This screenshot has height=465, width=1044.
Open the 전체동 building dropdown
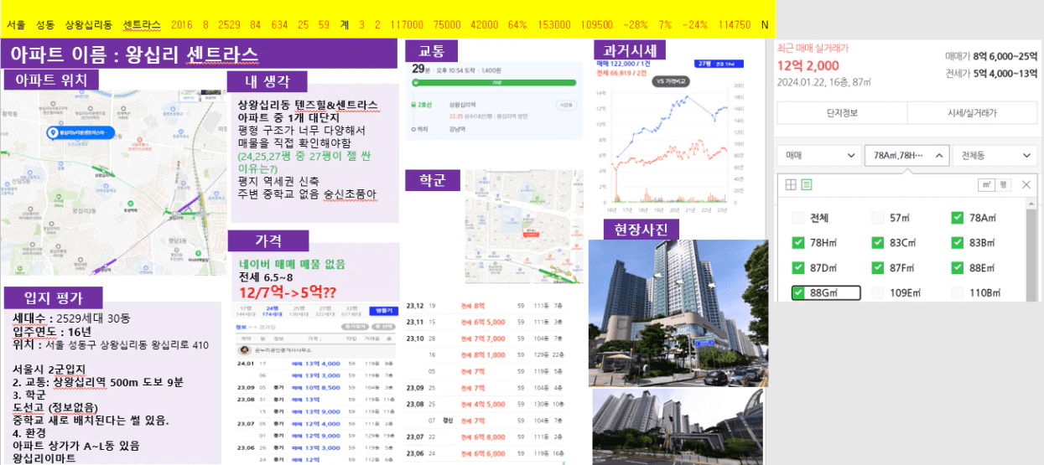(995, 156)
